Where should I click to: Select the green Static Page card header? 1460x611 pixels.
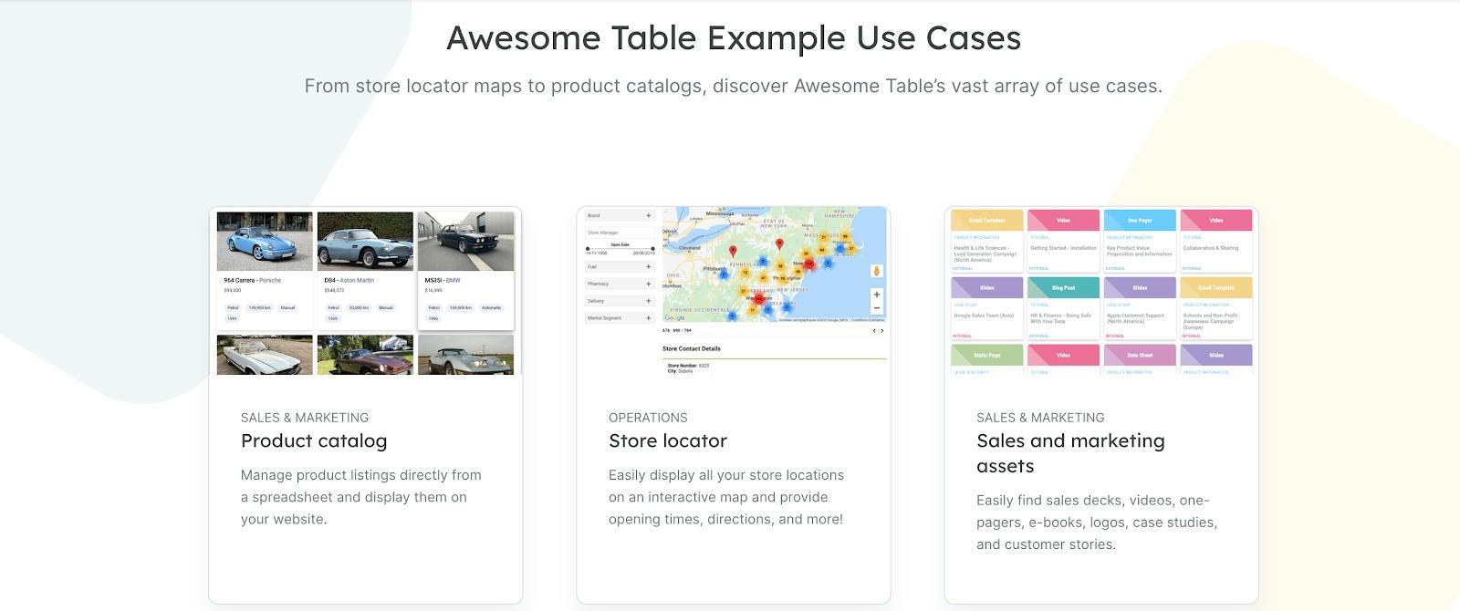(986, 355)
